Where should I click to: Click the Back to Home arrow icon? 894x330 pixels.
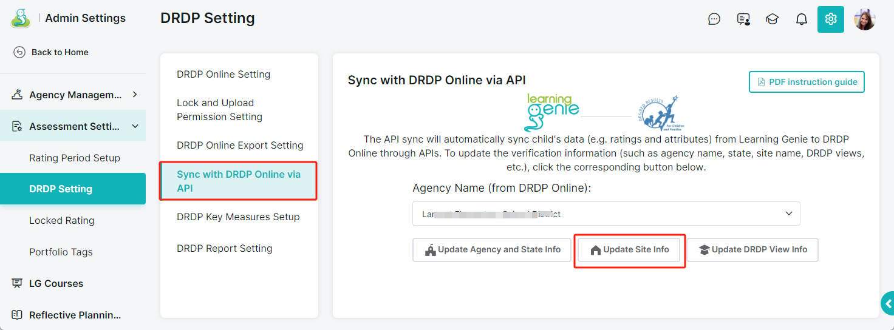point(19,52)
